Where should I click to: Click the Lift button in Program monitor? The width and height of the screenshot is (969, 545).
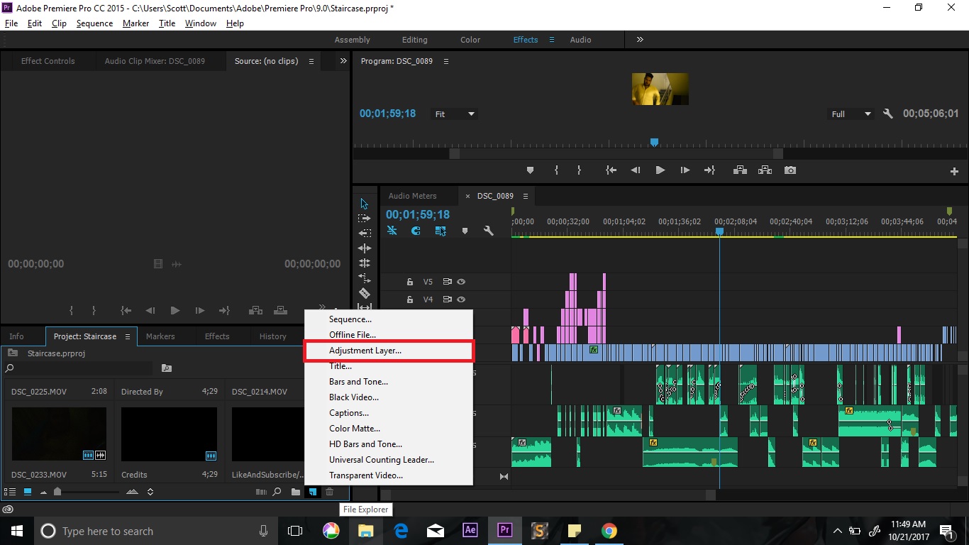(740, 170)
